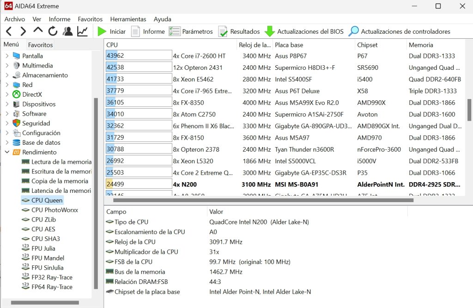The width and height of the screenshot is (473, 308).
Task: Expand the Almacenamiento tree node
Action: coord(7,75)
